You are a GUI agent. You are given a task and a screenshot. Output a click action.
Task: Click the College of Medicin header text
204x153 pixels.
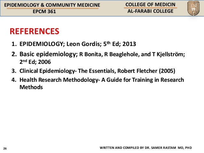pos(150,4)
